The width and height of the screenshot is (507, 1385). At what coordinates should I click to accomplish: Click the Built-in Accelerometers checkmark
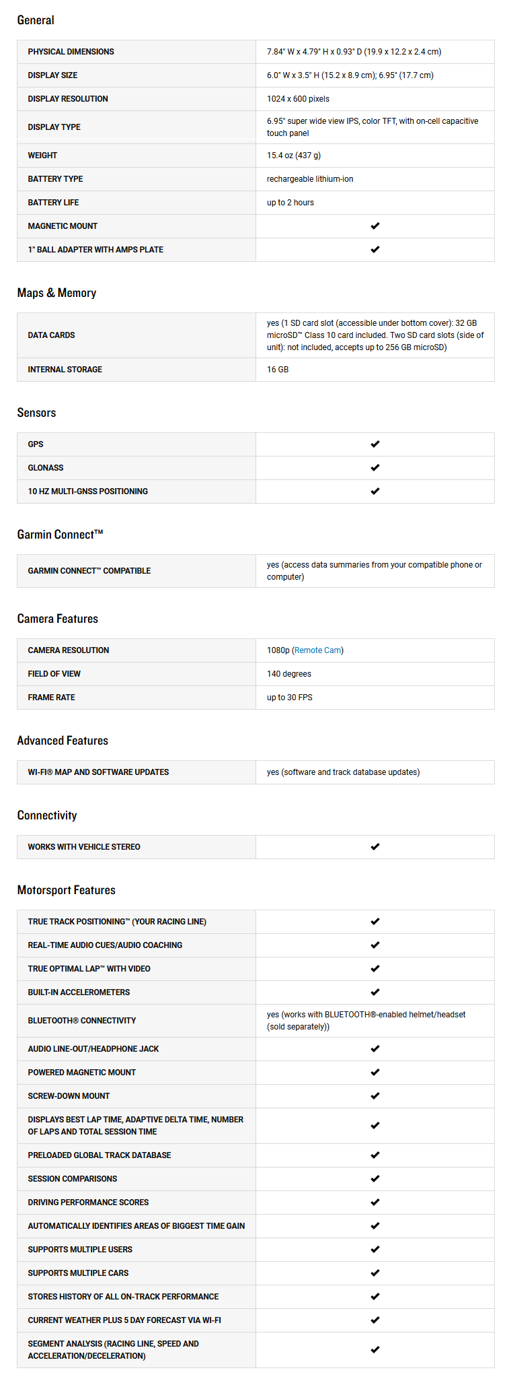pos(375,992)
